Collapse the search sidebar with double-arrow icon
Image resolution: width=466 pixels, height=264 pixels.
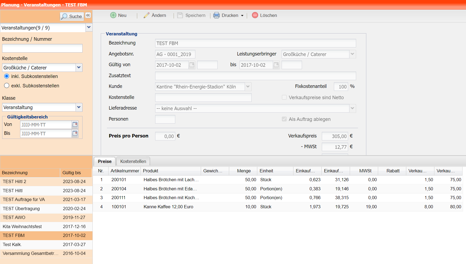(88, 15)
